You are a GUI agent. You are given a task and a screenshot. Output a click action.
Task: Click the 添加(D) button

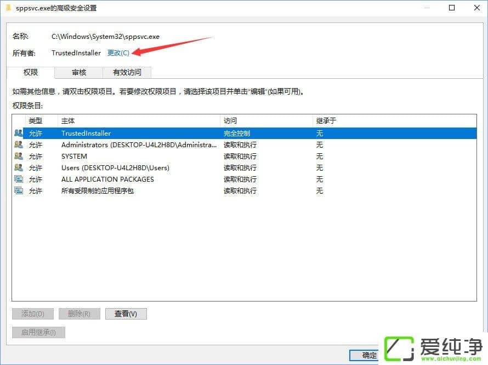32,314
